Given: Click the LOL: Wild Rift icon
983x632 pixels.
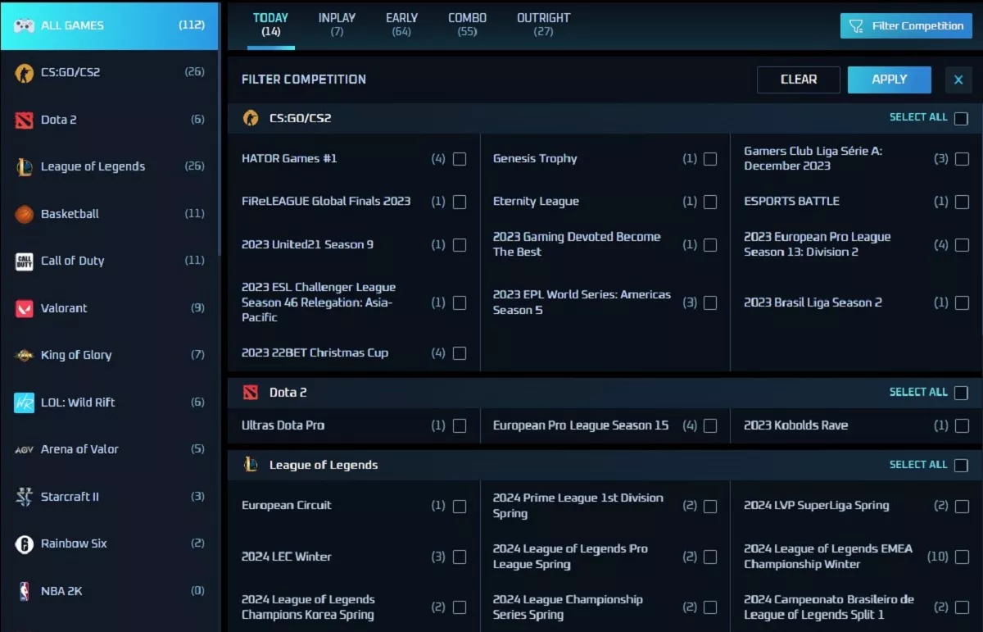Looking at the screenshot, I should (x=25, y=402).
